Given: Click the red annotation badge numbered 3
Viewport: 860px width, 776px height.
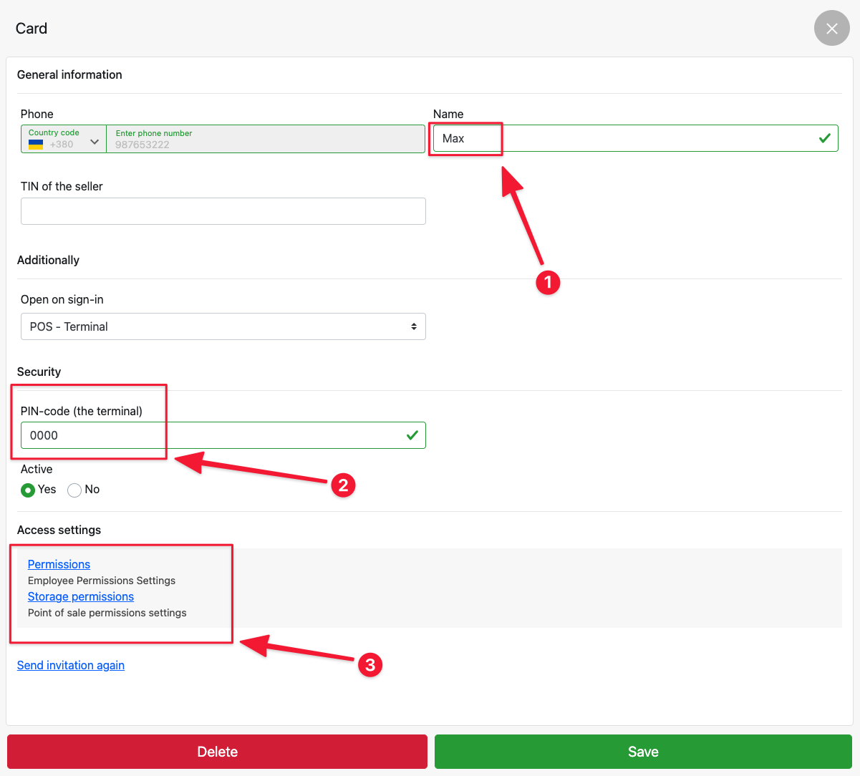Looking at the screenshot, I should pyautogui.click(x=370, y=665).
